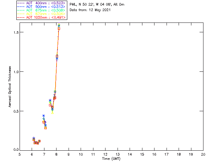This screenshot has height=167, width=209.
Task: Click the 16 x-axis tick label
Action: [x=154, y=154]
